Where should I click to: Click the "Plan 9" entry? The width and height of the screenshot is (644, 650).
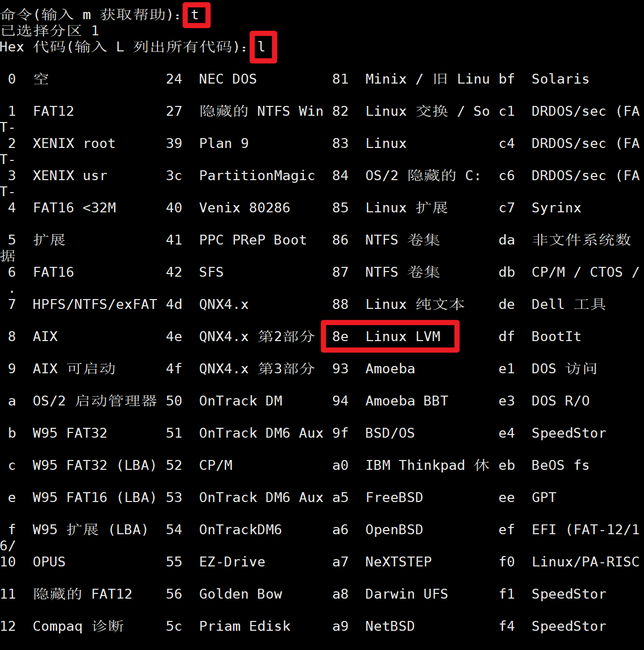[224, 143]
